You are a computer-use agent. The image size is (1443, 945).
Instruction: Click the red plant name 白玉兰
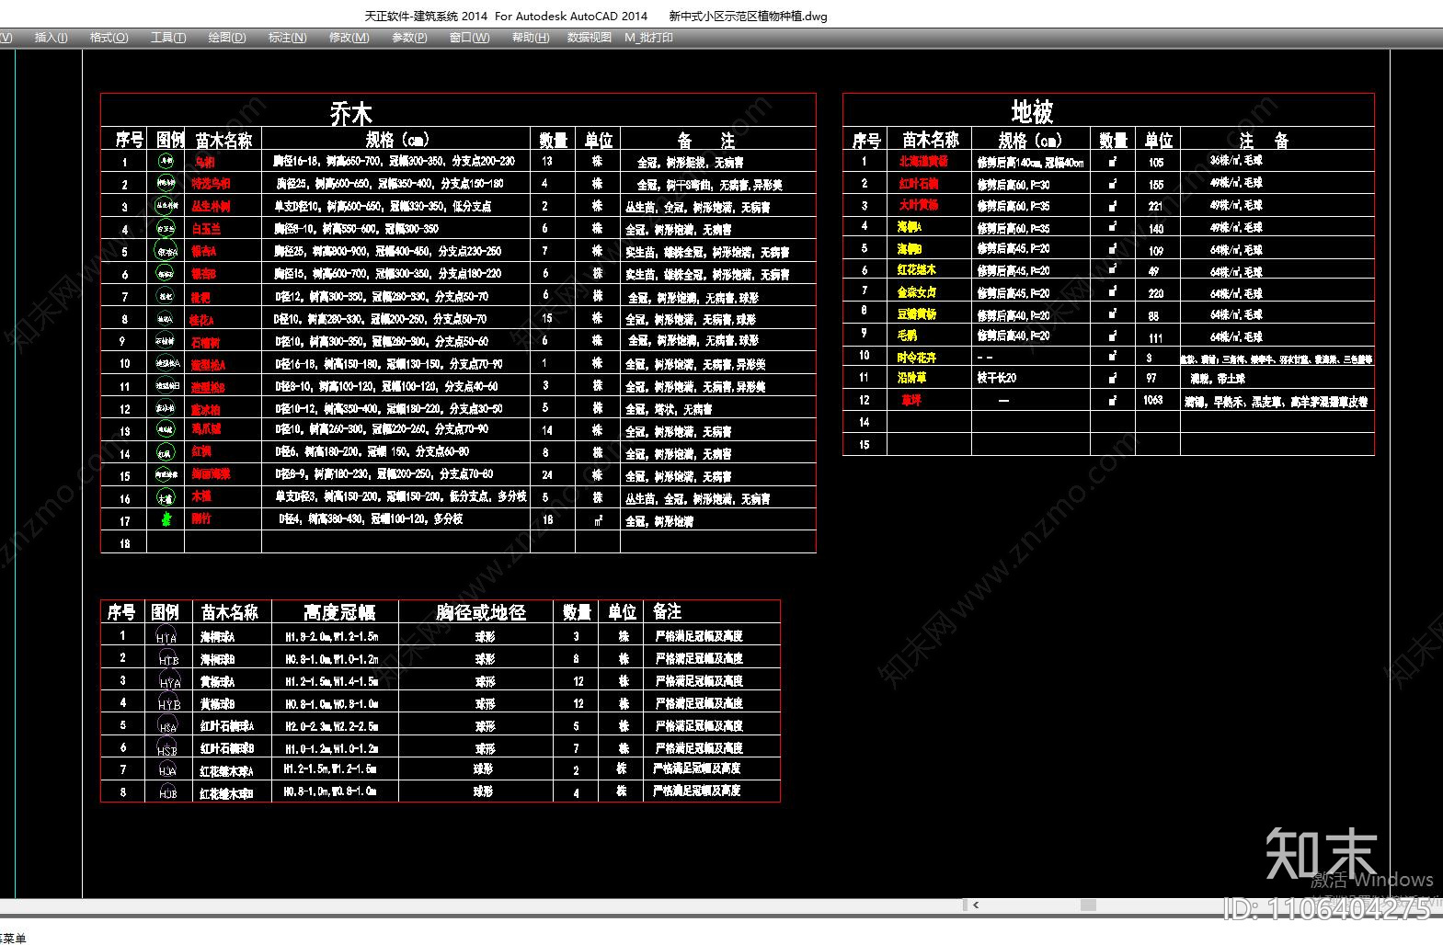point(207,228)
